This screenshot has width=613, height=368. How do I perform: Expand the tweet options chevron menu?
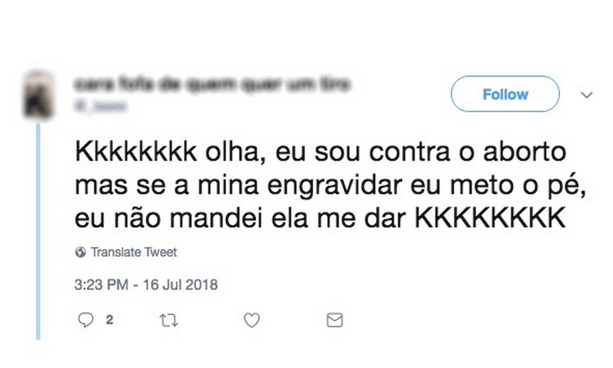click(587, 95)
